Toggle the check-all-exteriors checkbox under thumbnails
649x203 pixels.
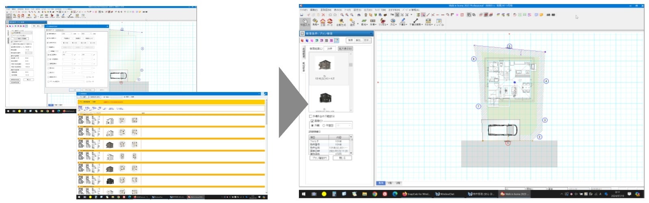[311, 116]
